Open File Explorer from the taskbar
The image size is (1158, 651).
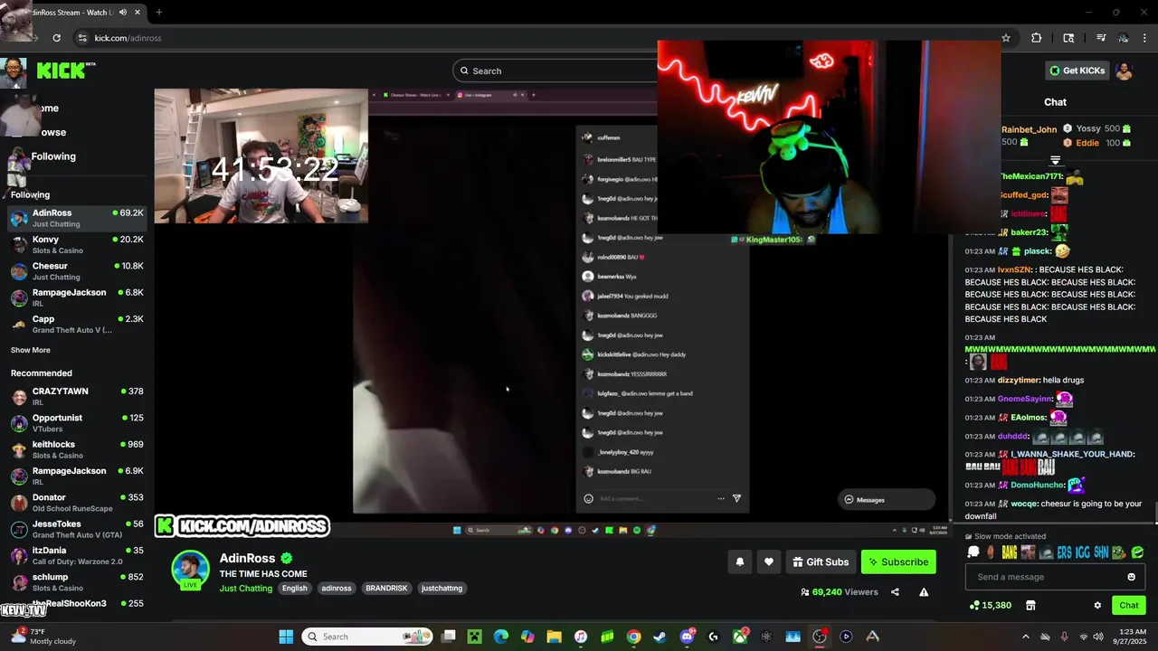point(554,637)
